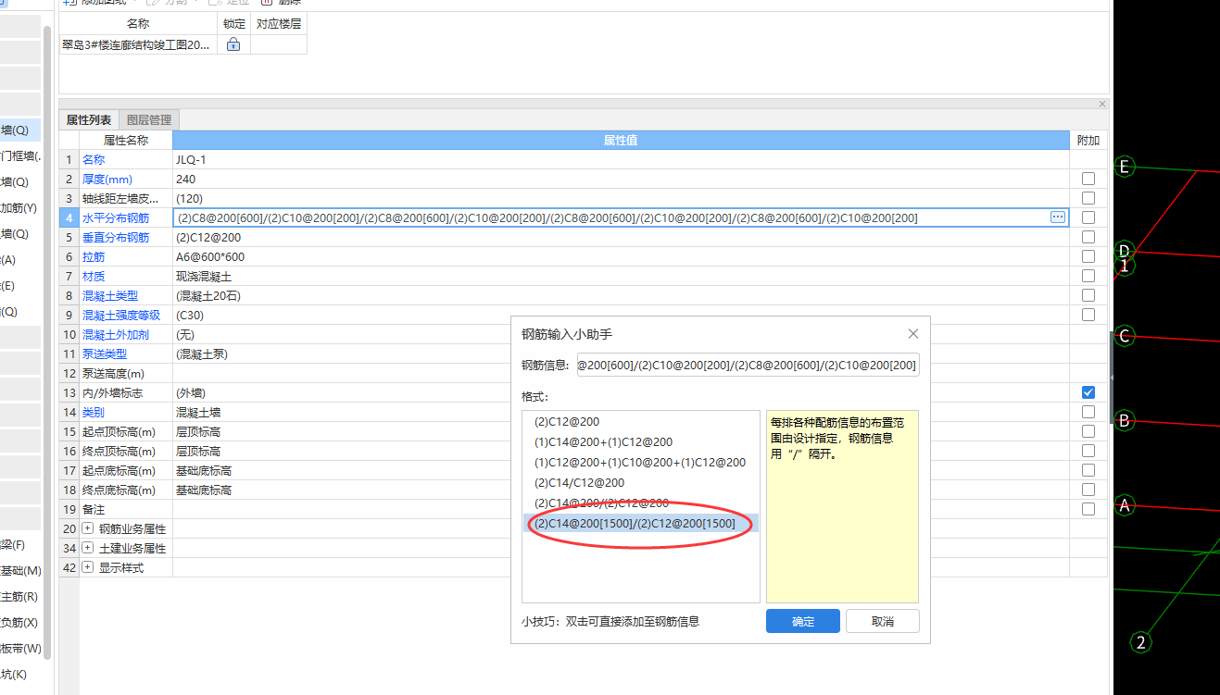Click the (2)C12@200 vertical rebar value
Viewport: 1220px width, 695px height.
(x=621, y=237)
